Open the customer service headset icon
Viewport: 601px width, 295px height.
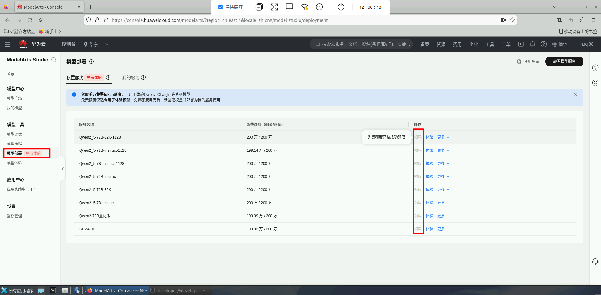tap(595, 262)
